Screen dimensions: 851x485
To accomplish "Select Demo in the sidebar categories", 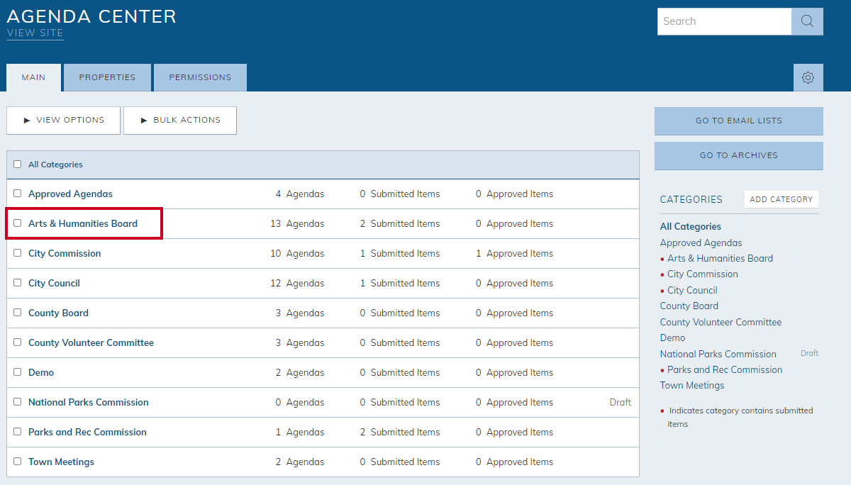I will pyautogui.click(x=673, y=338).
